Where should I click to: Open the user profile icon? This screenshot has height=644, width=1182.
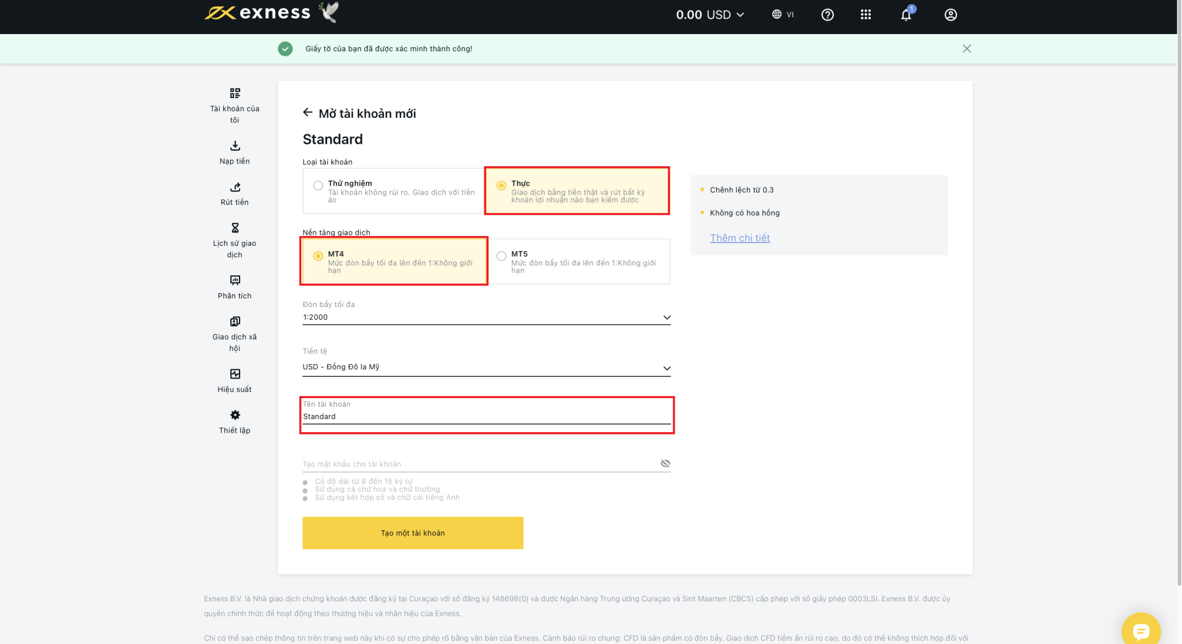951,15
